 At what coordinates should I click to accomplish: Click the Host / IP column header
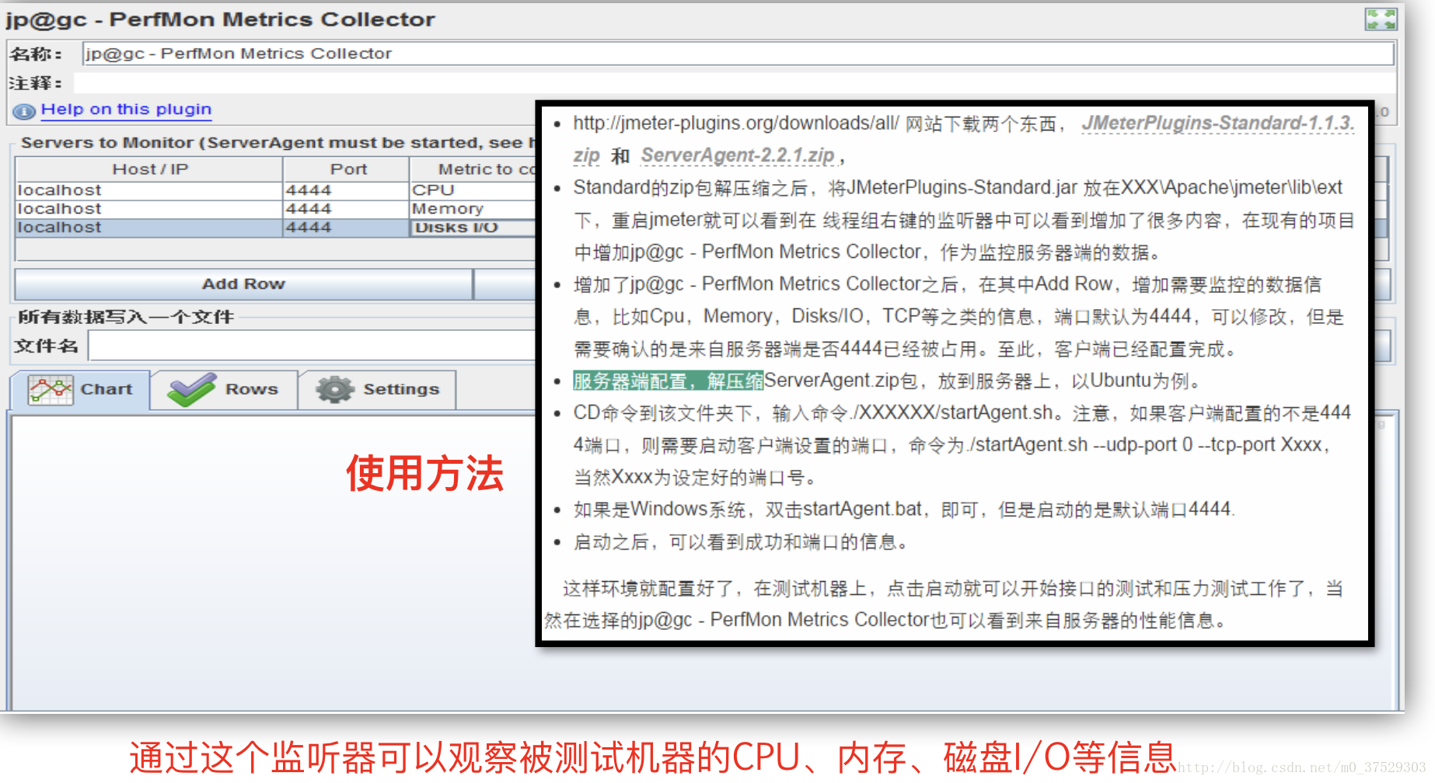[x=149, y=169]
